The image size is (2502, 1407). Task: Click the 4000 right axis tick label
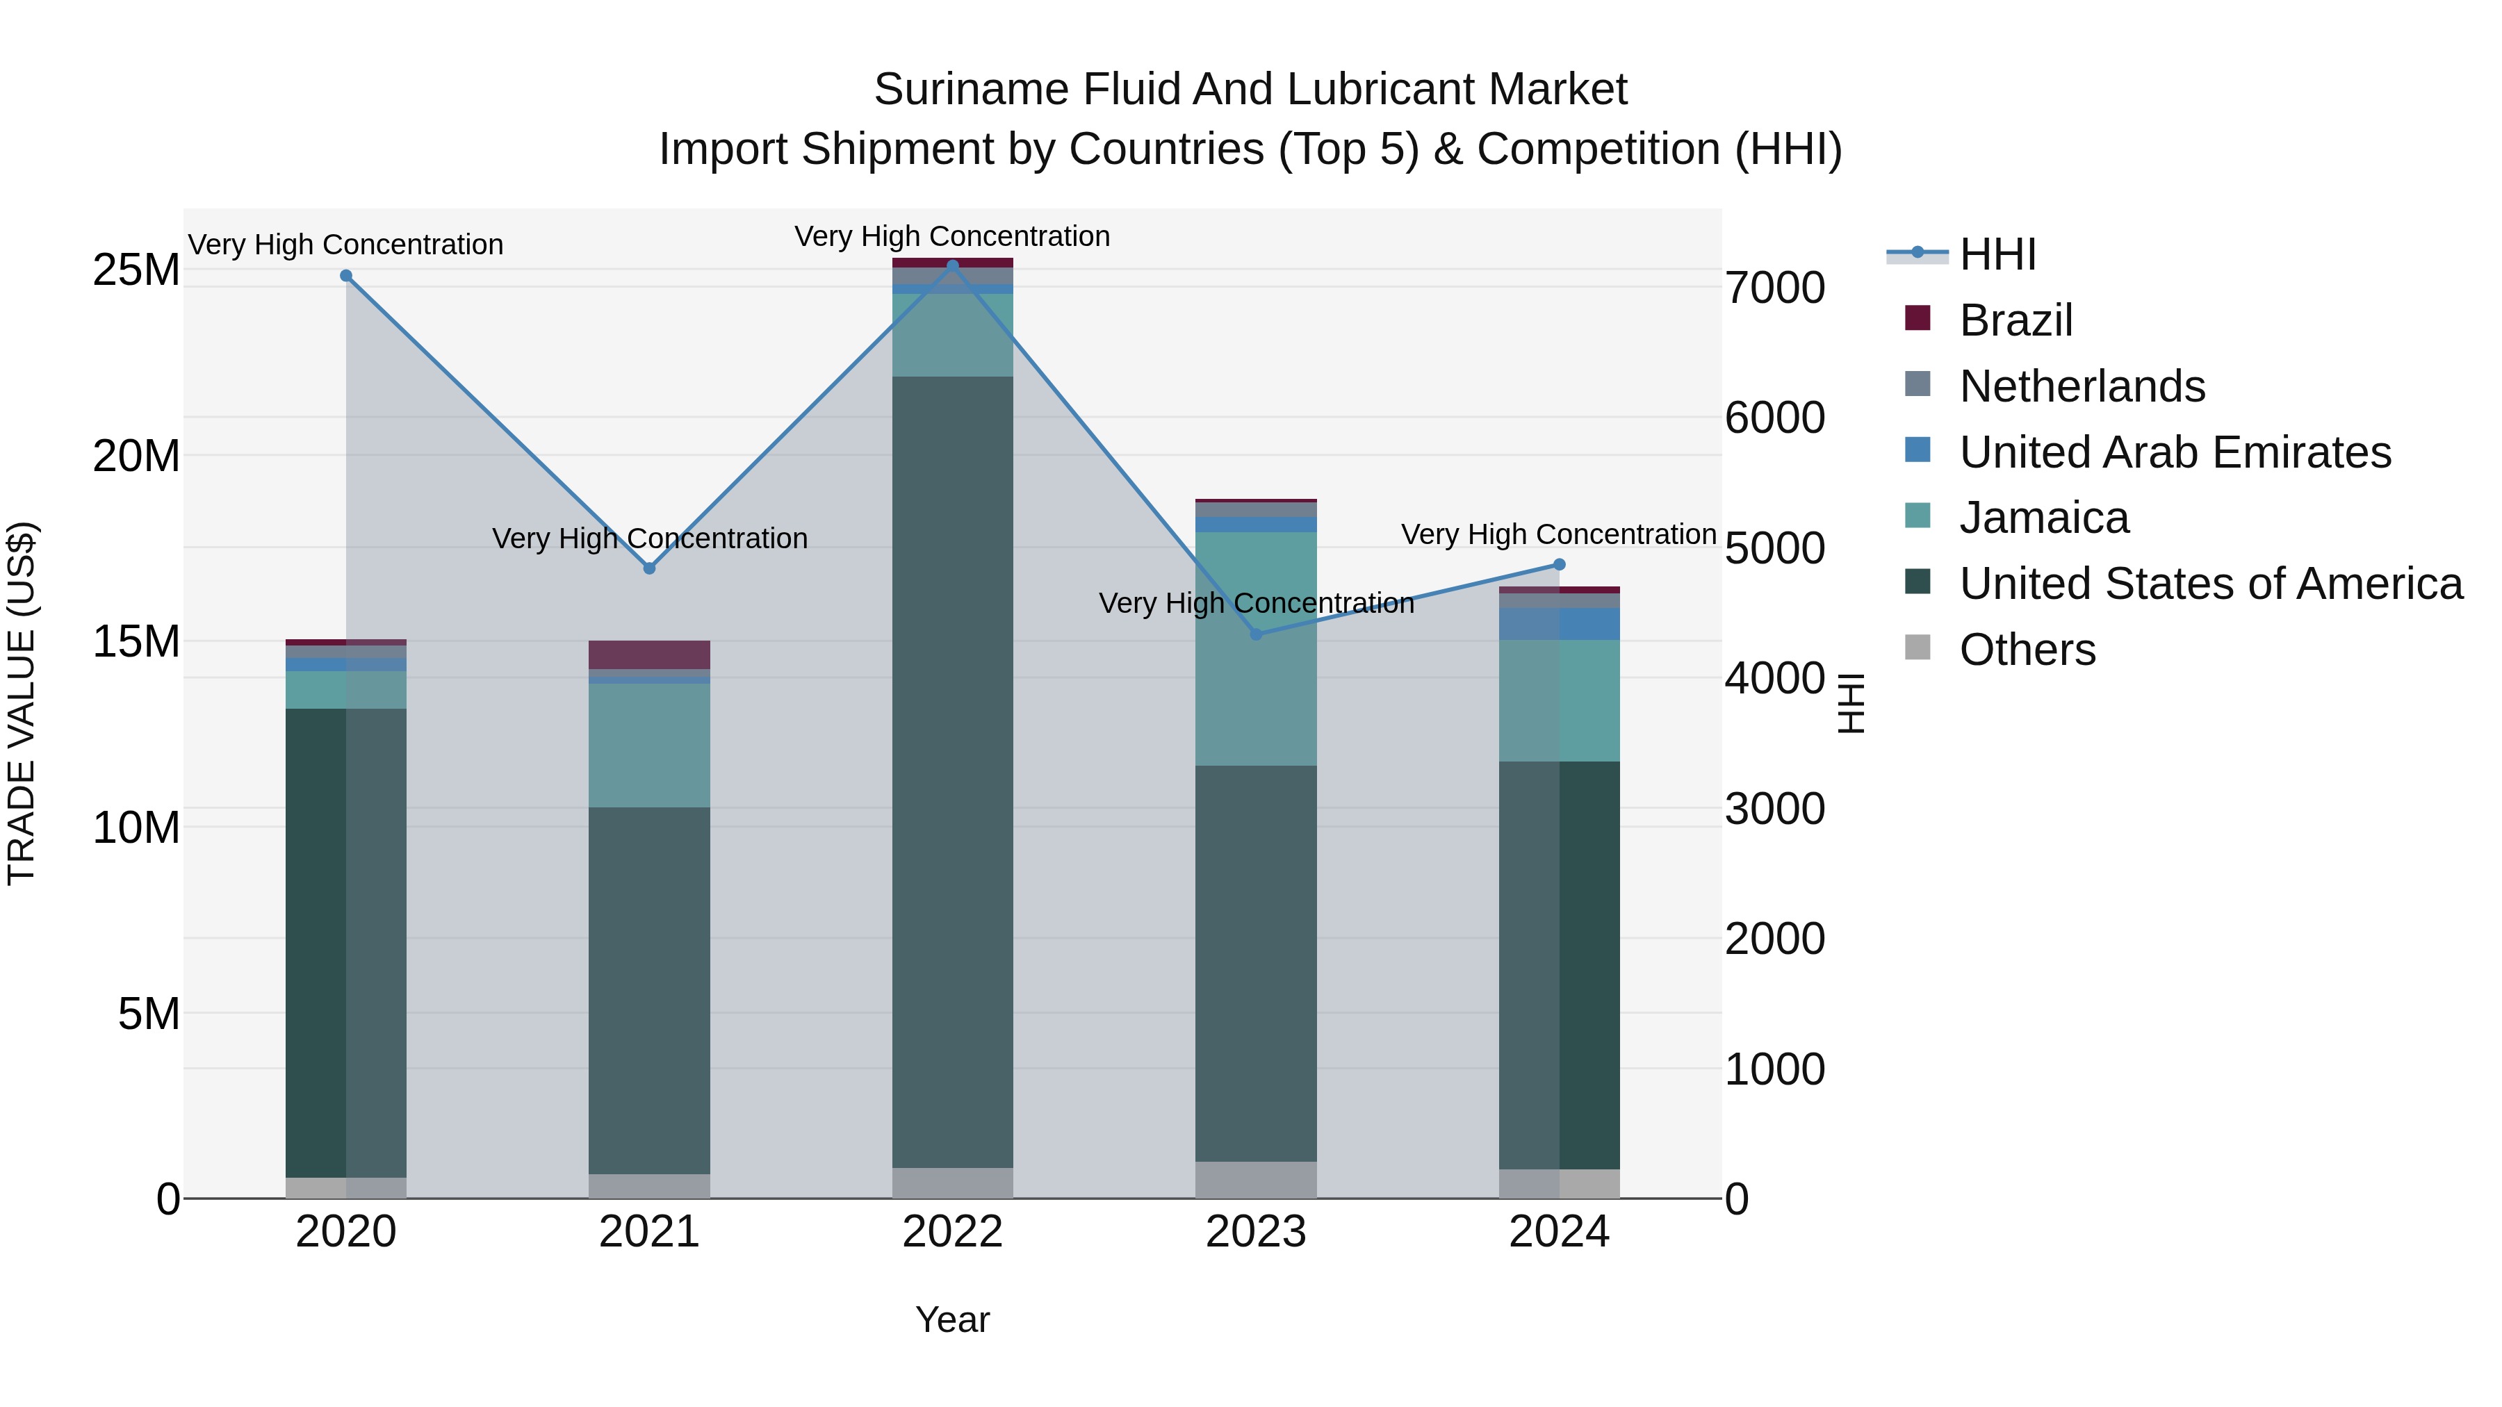[1776, 679]
